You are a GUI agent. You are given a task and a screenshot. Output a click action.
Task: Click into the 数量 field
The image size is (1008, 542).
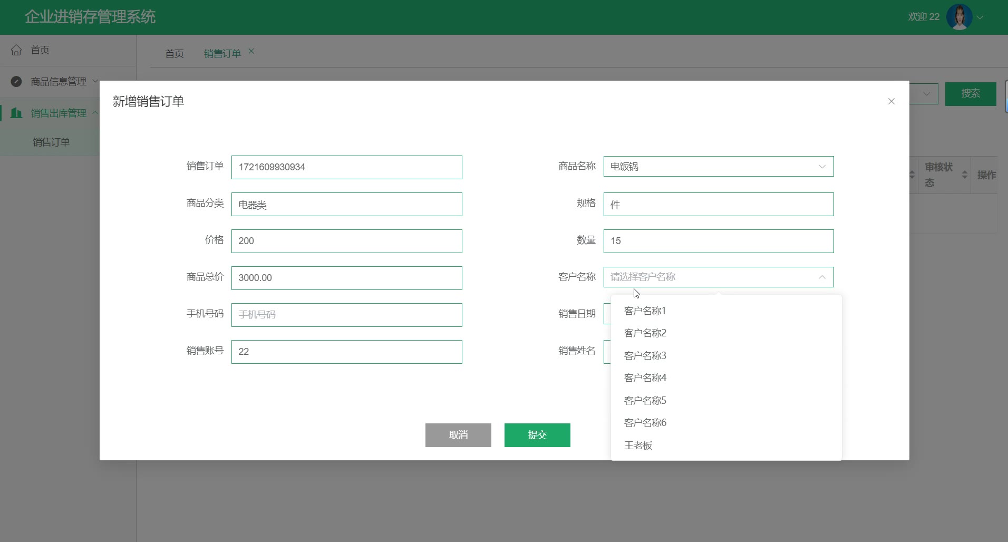pos(718,241)
